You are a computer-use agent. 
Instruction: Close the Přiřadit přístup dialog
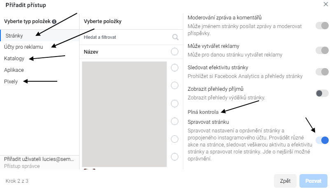326,5
